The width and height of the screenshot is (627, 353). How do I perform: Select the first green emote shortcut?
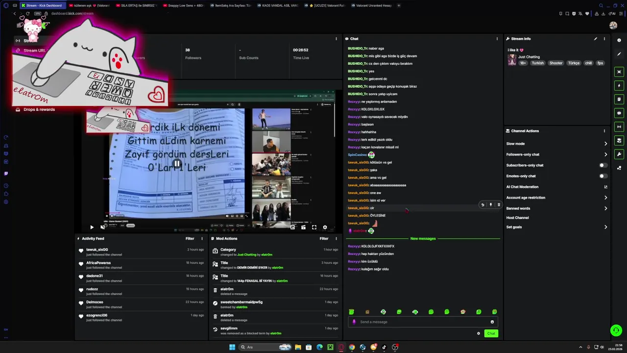pyautogui.click(x=351, y=312)
